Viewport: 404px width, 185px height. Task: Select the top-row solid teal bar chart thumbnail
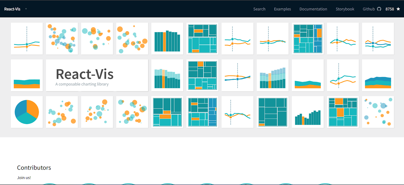click(167, 39)
